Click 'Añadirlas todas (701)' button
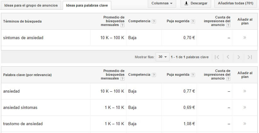 pyautogui.click(x=236, y=3)
